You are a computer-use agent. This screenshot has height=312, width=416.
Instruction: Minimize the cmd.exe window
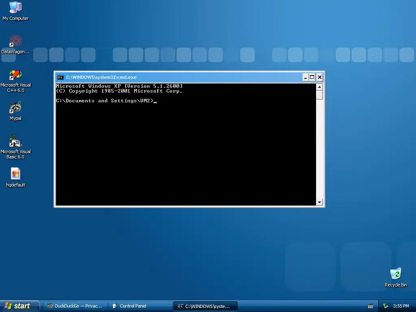point(305,77)
